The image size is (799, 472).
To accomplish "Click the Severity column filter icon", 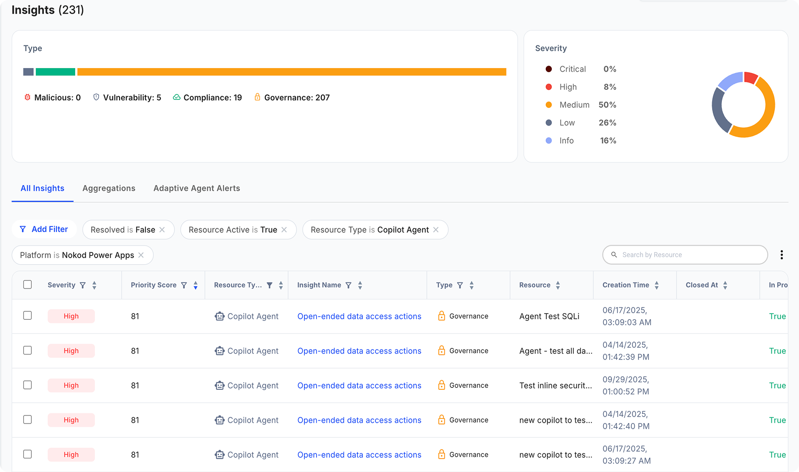I will pos(83,285).
